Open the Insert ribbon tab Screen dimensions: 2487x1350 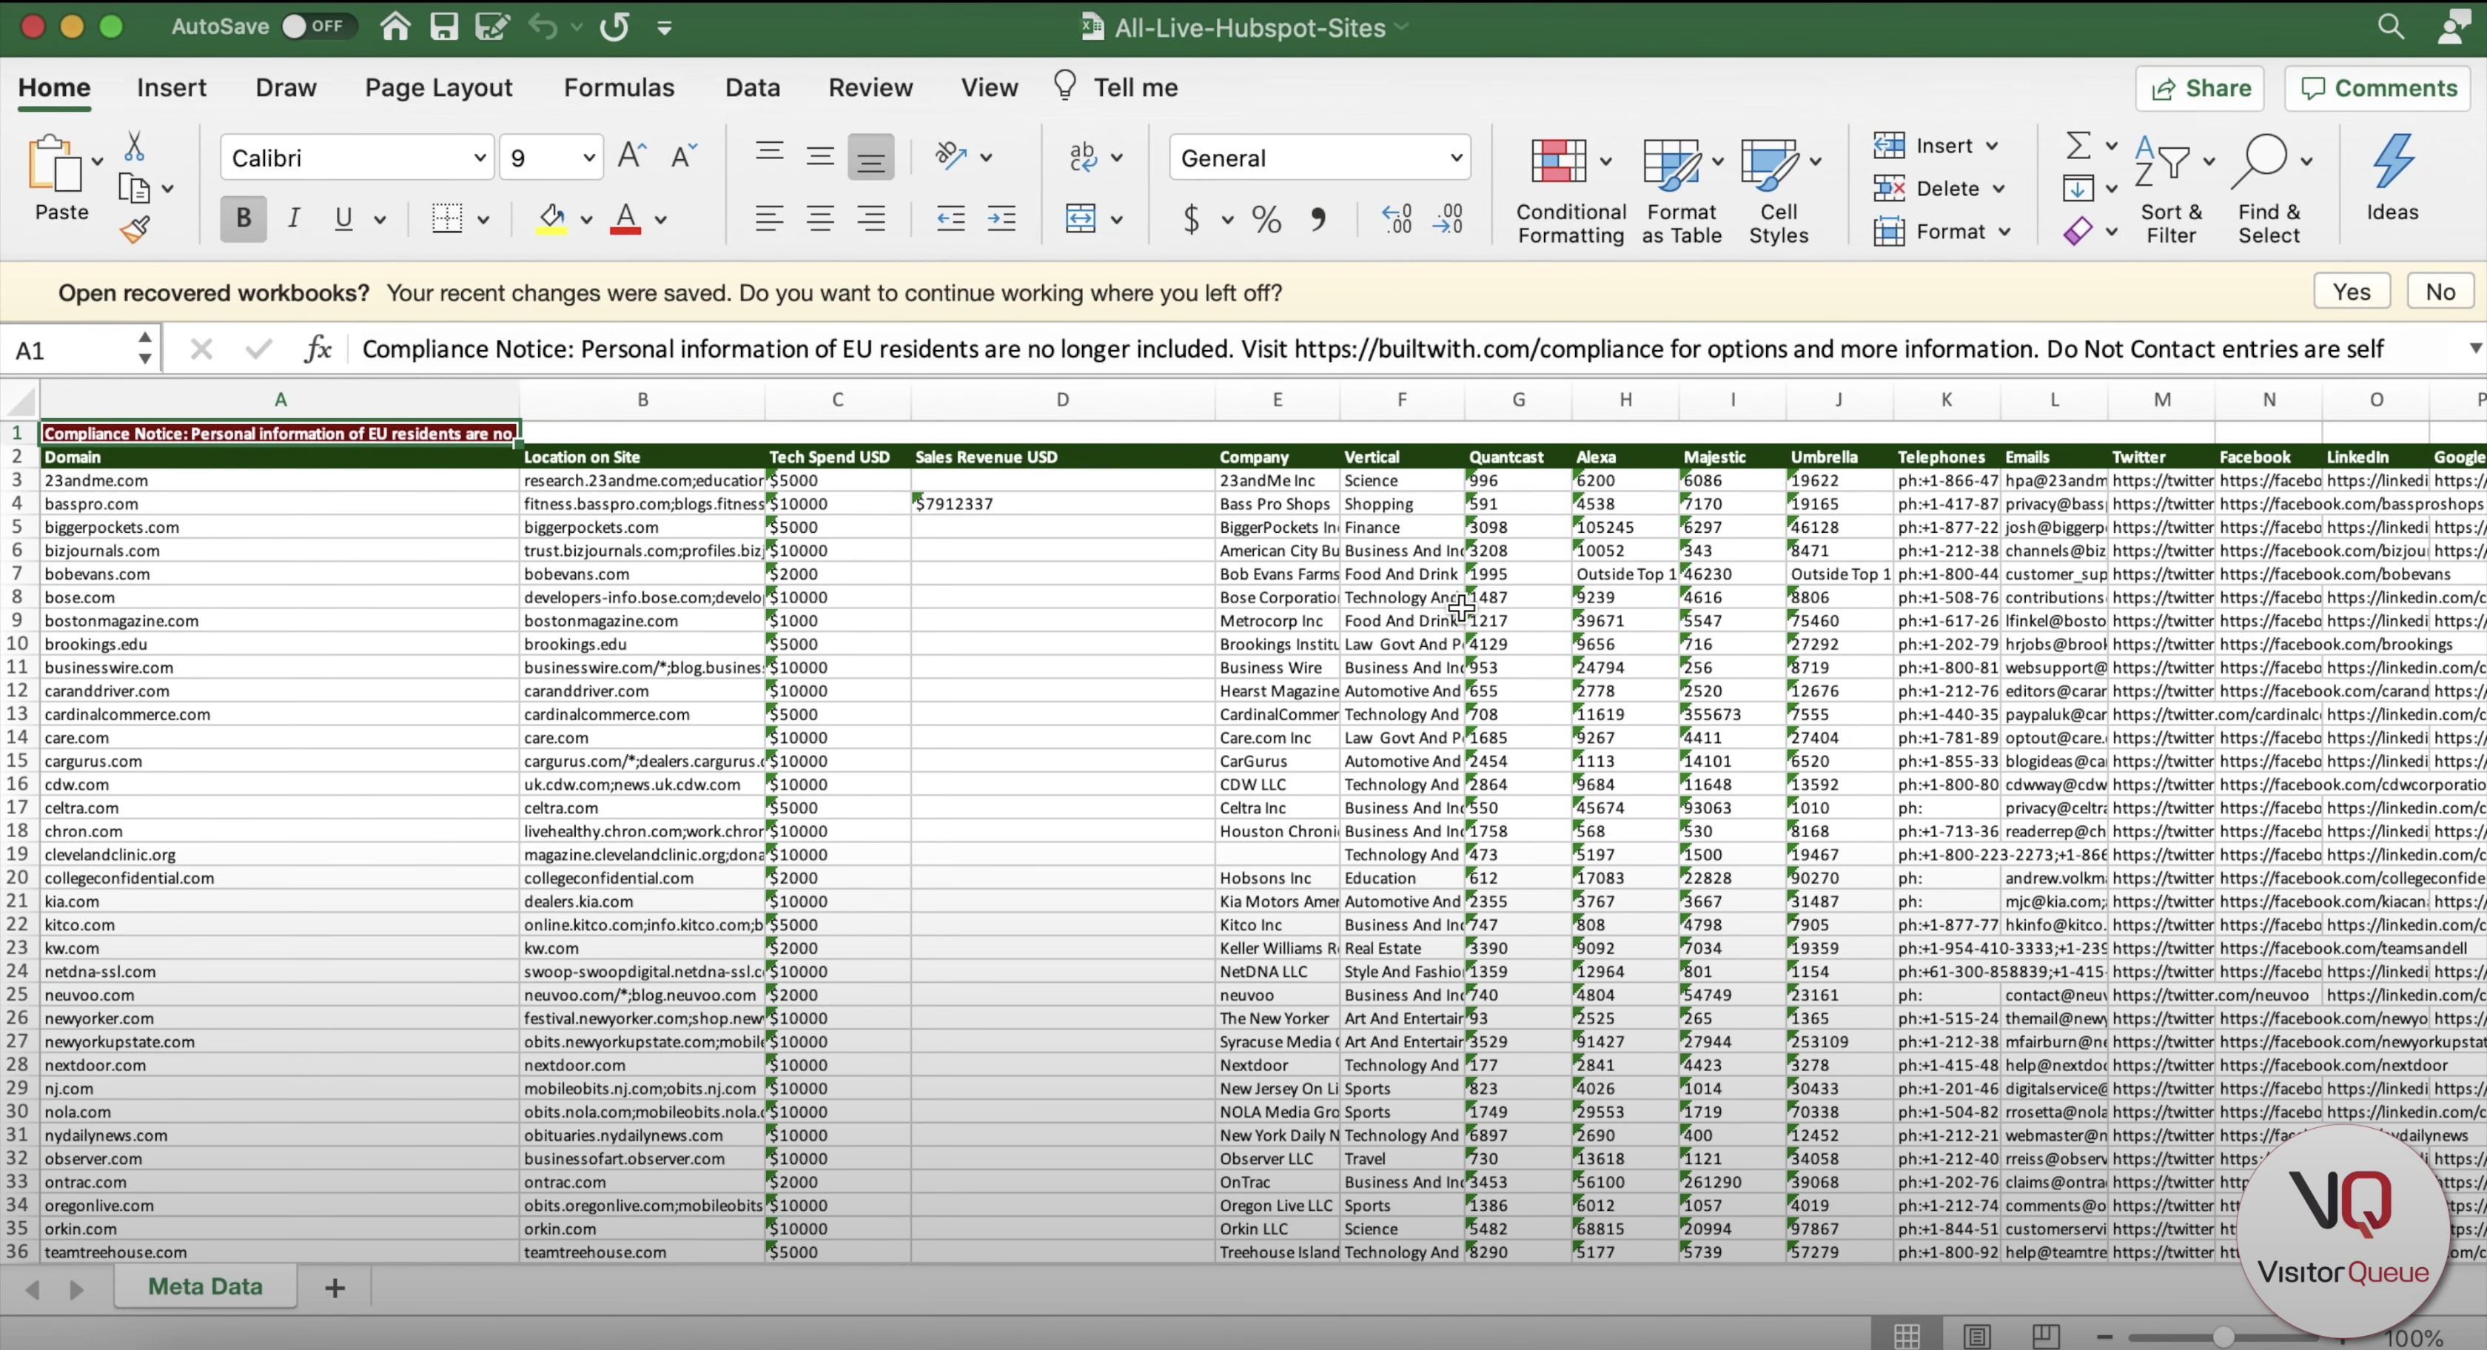(171, 87)
